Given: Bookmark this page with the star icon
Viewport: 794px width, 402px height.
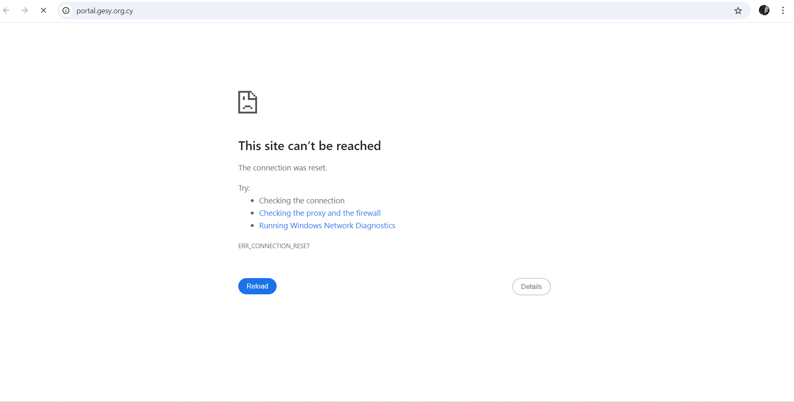Looking at the screenshot, I should pos(738,11).
